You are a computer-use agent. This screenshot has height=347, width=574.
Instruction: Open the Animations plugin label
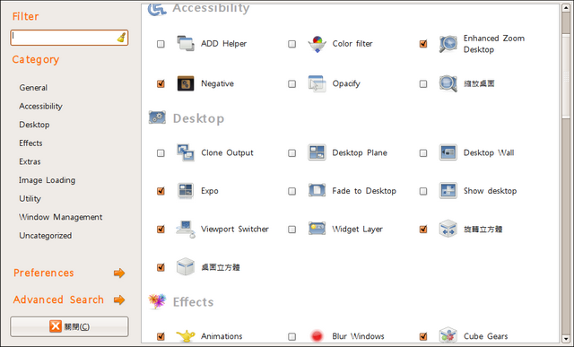click(222, 336)
